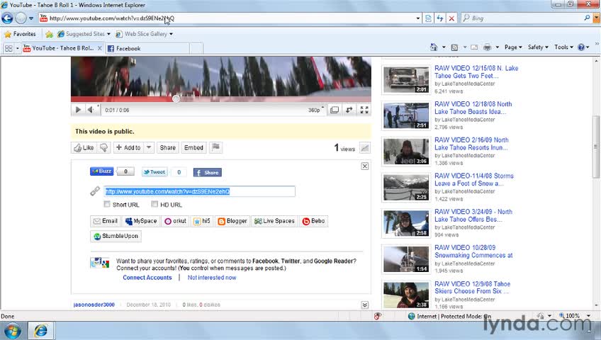Open the Page menu dropdown

tap(513, 47)
